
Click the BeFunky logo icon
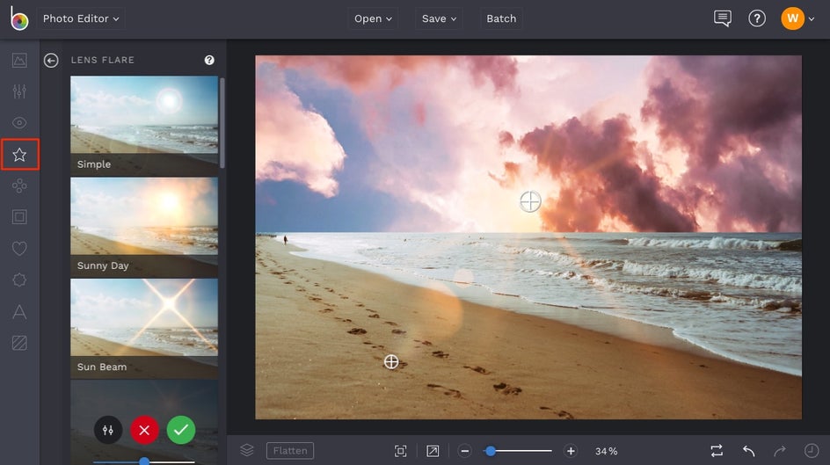pyautogui.click(x=19, y=18)
